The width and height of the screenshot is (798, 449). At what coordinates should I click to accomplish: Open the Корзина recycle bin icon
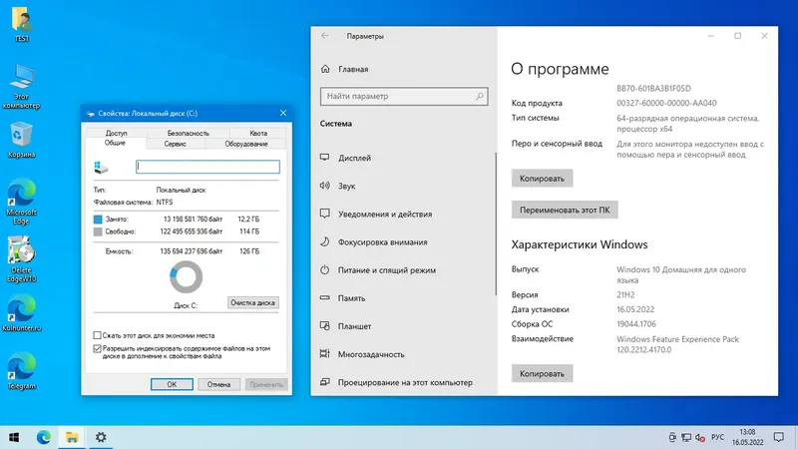[21, 140]
